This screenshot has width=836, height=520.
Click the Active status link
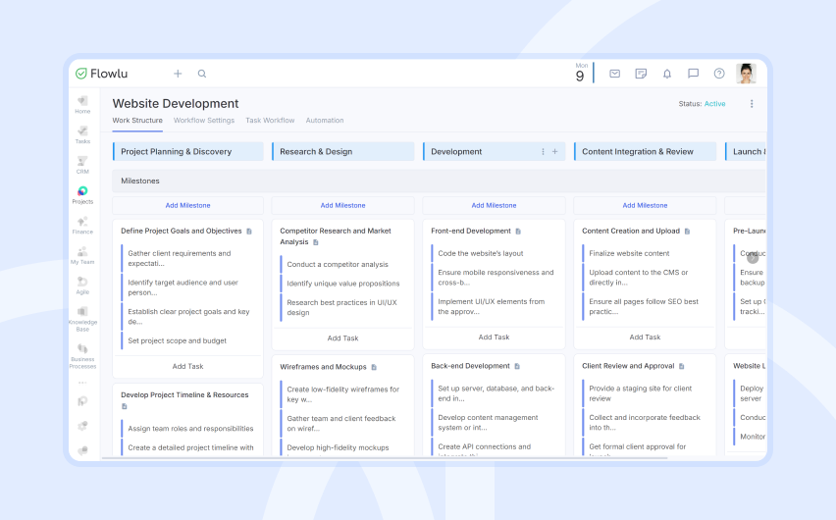[714, 103]
